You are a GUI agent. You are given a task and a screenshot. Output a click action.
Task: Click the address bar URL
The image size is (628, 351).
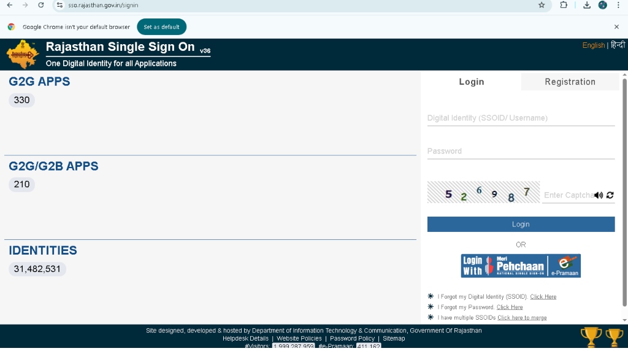pyautogui.click(x=103, y=5)
